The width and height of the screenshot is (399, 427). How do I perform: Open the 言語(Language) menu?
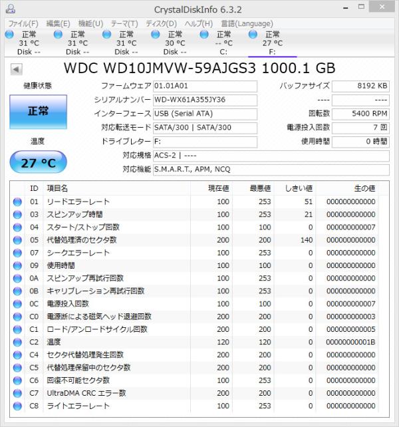247,24
